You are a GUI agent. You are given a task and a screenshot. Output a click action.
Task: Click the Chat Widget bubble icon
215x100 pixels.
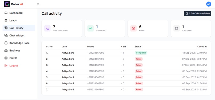pos(6,35)
